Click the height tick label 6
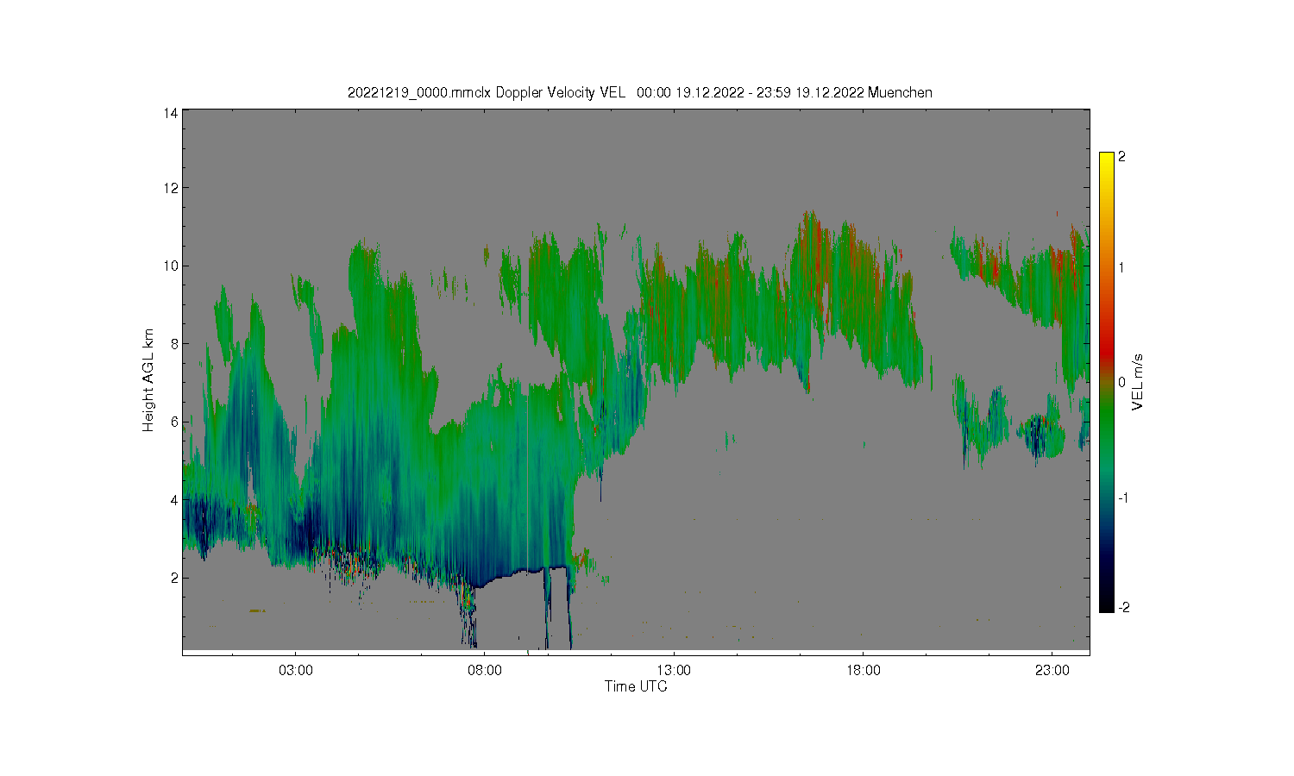 [173, 422]
